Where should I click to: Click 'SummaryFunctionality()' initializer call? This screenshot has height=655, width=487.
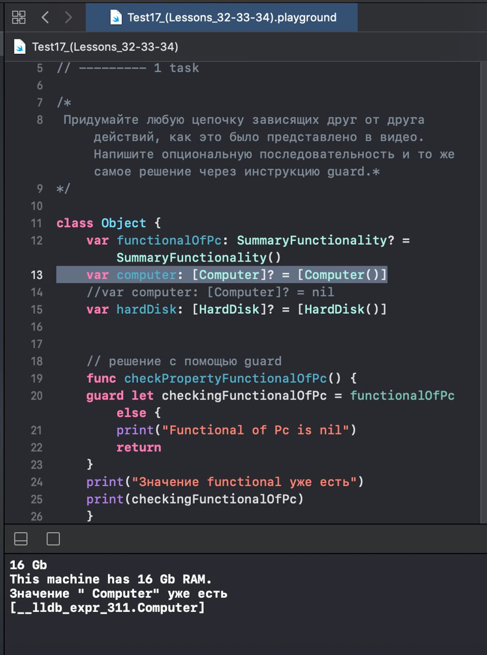pos(199,257)
